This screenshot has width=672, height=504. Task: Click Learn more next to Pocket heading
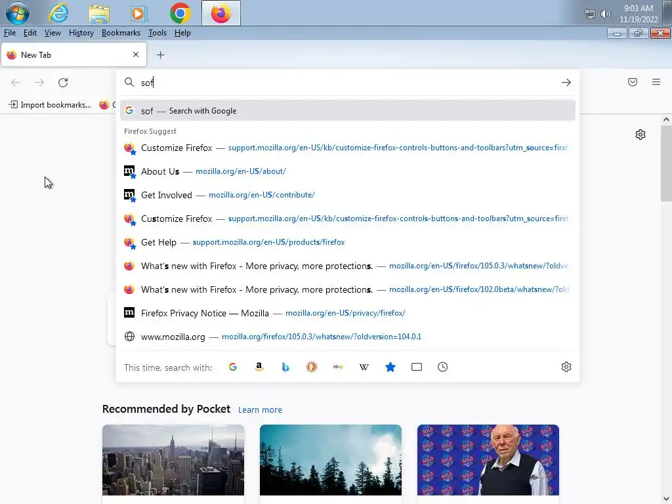[260, 409]
